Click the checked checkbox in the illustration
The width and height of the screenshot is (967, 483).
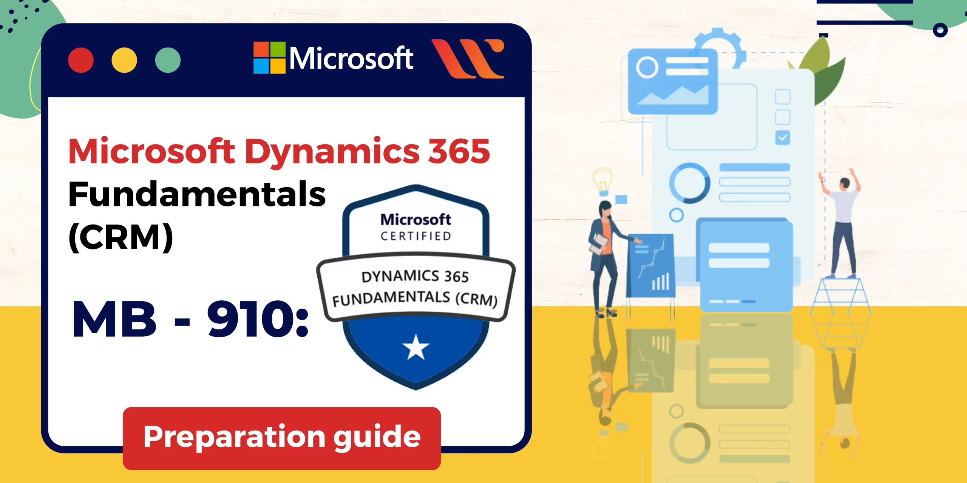coord(782,138)
